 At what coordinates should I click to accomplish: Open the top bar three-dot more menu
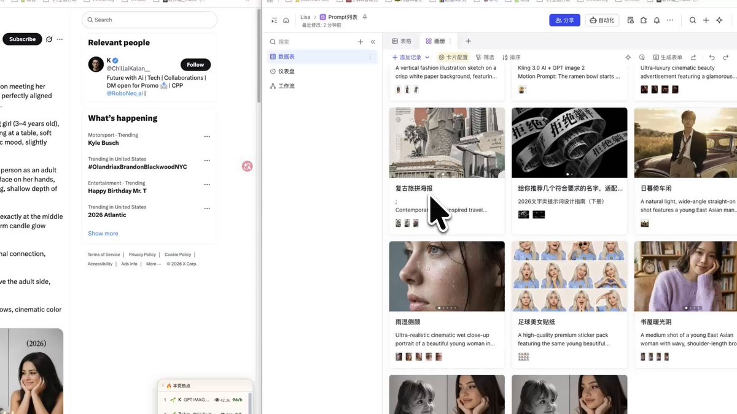click(x=669, y=20)
